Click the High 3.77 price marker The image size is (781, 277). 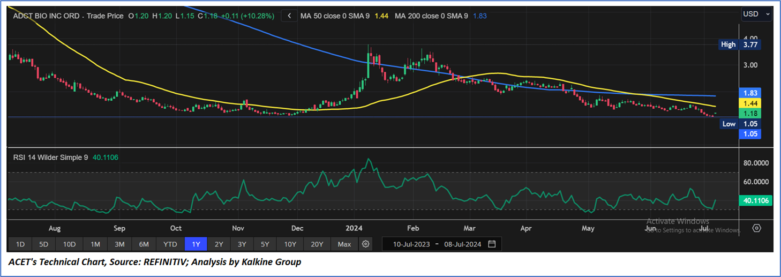pos(739,45)
